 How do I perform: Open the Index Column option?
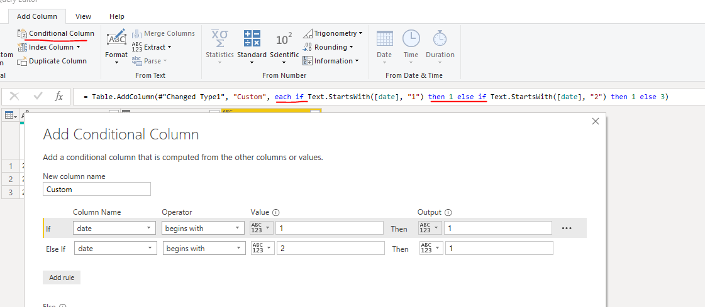click(x=48, y=47)
